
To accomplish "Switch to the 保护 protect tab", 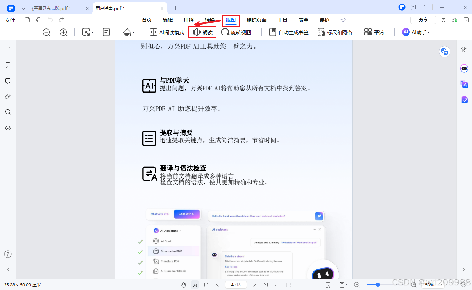I will pyautogui.click(x=324, y=20).
